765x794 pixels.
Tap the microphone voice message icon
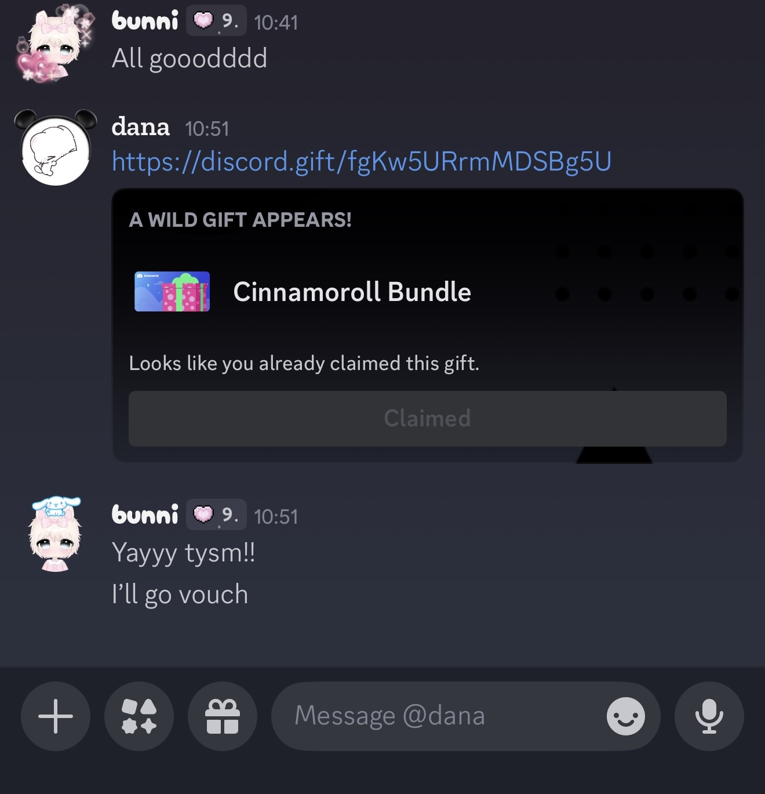(709, 716)
